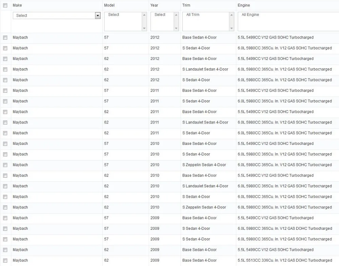Click S Zeppelin Sedan 4-Door in the 57 2010 row
Viewport: 339px width, 266px height.
(204, 165)
